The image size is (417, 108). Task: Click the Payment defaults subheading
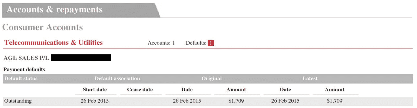click(24, 69)
